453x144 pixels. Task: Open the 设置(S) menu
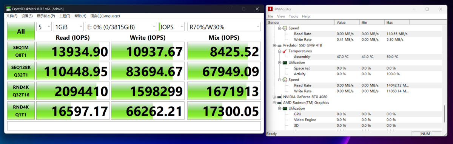[x=27, y=16]
